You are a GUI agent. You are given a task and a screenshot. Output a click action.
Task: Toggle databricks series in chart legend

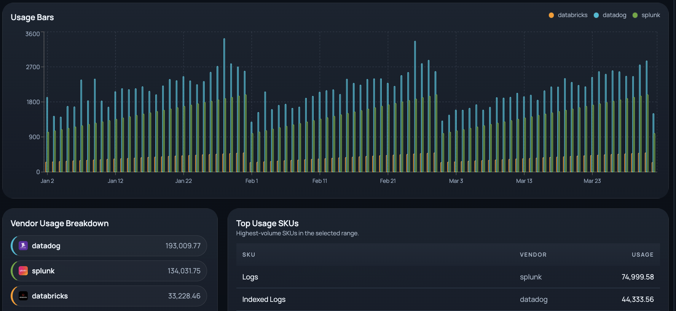(568, 15)
